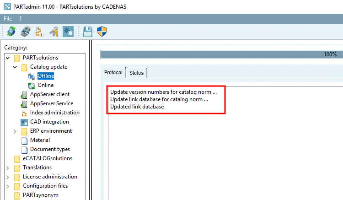Collapse the PARTsolutions tree node
The image size is (343, 200).
[8, 58]
